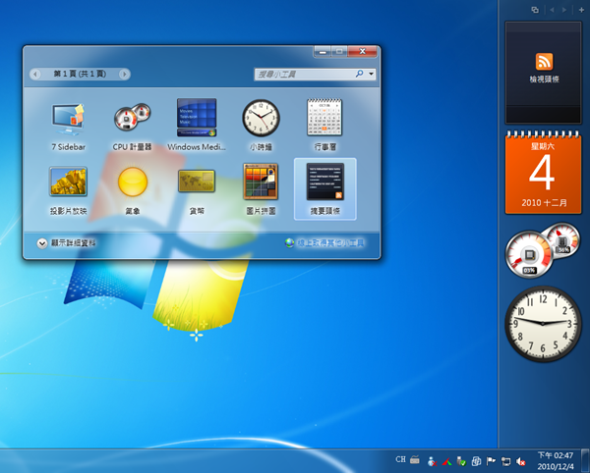The height and width of the screenshot is (473, 590).
Task: Select the 摘要頭條 feed headlines gadget
Action: (x=324, y=188)
